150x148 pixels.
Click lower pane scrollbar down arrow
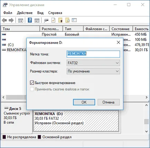147,131
